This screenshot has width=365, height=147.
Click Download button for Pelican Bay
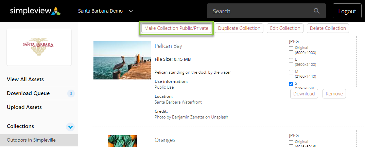coord(304,94)
